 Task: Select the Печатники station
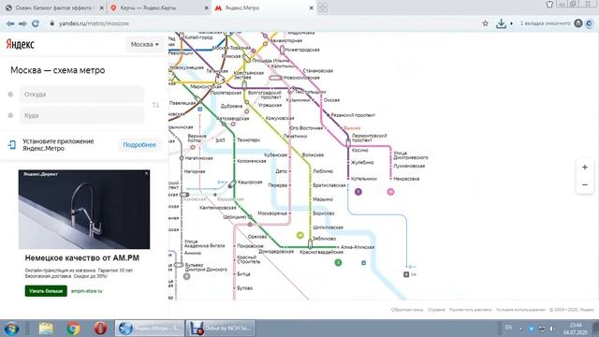click(295, 136)
